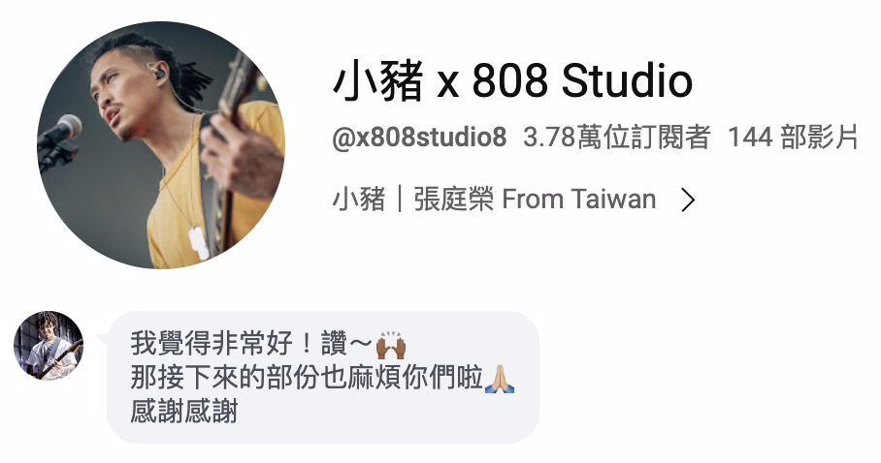Click the raised hands emoji in the message
The image size is (881, 463).
(391, 345)
